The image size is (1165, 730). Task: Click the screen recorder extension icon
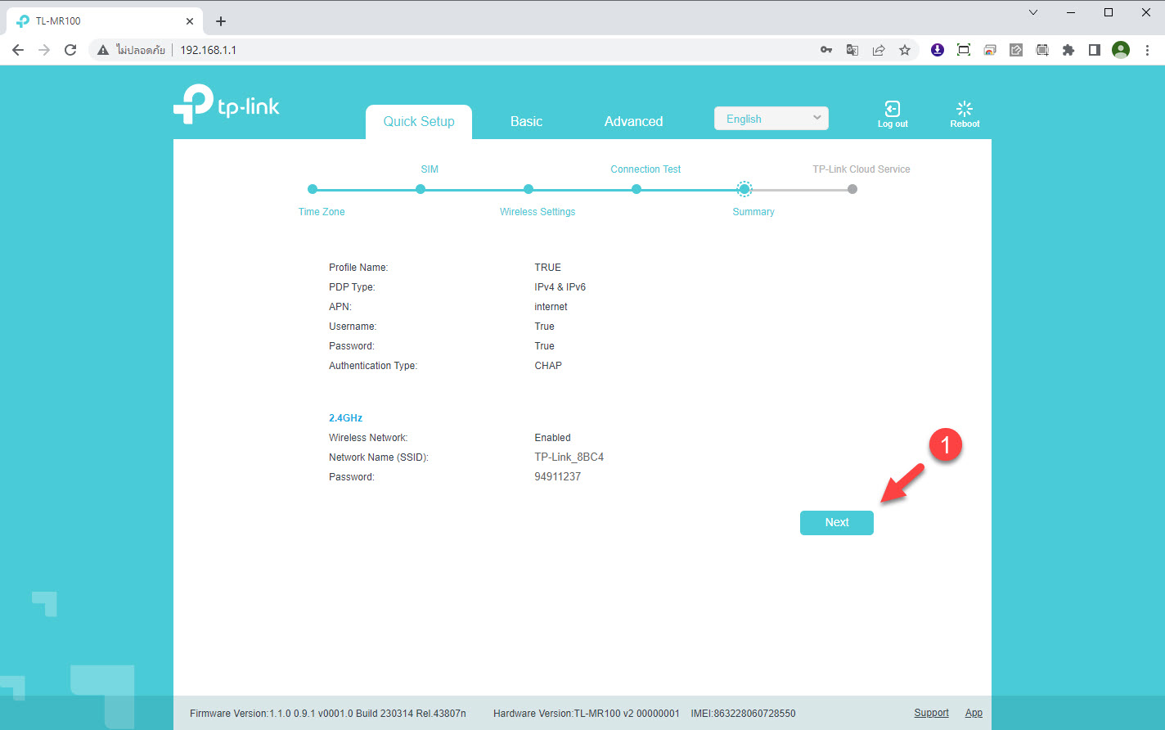click(1042, 50)
